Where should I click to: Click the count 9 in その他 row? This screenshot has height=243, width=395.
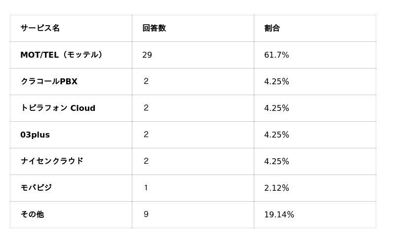(146, 214)
